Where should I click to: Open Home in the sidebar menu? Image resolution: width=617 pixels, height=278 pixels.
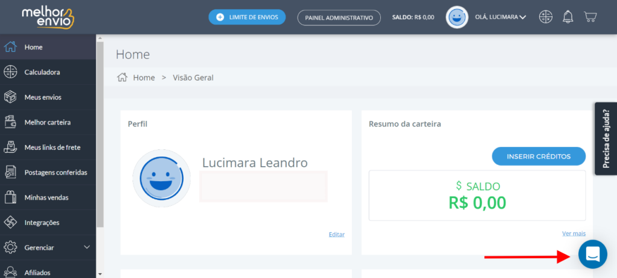pos(48,47)
